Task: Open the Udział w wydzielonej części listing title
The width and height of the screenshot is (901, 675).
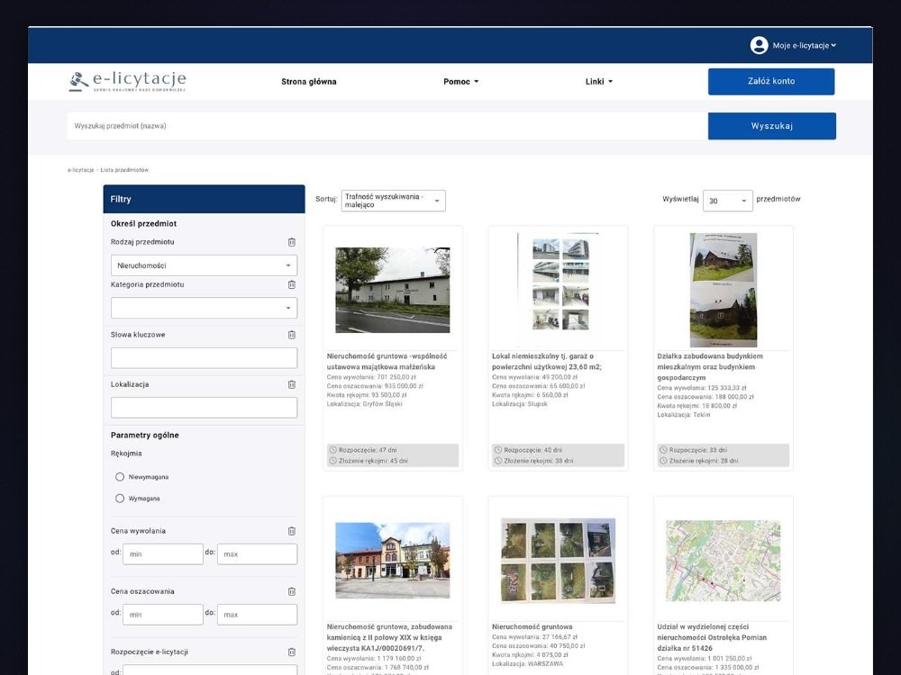Action: [712, 637]
